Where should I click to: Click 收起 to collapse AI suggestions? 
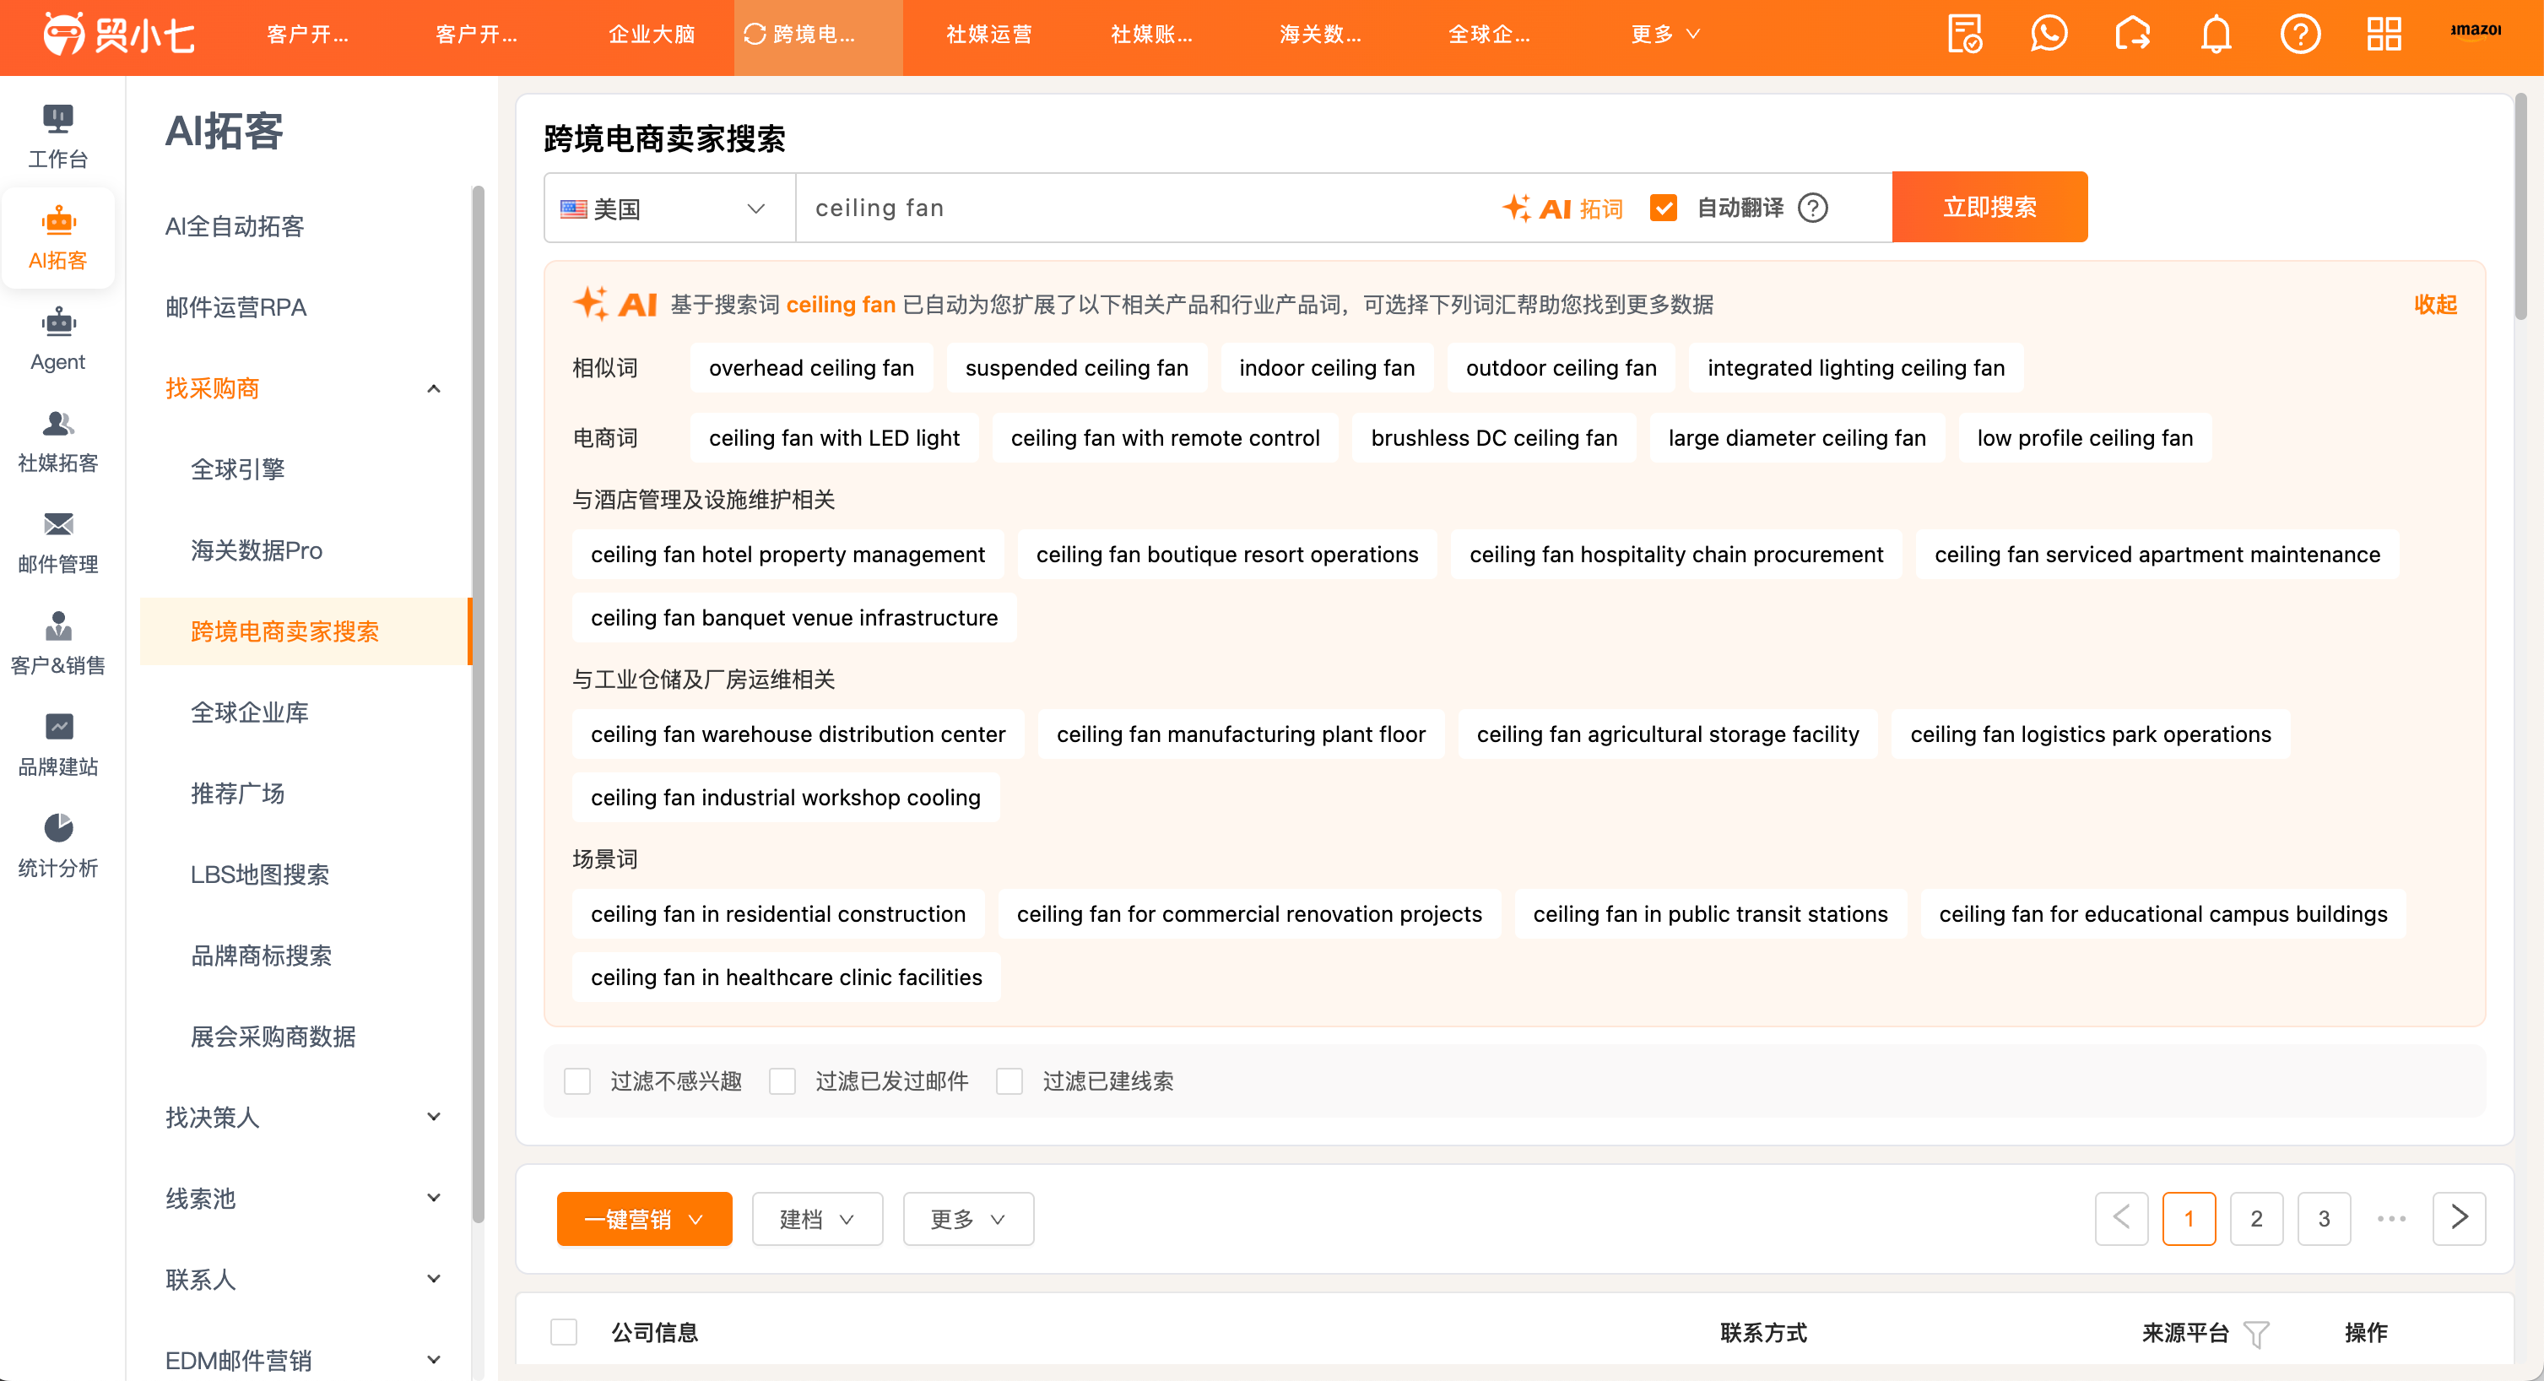(2435, 304)
